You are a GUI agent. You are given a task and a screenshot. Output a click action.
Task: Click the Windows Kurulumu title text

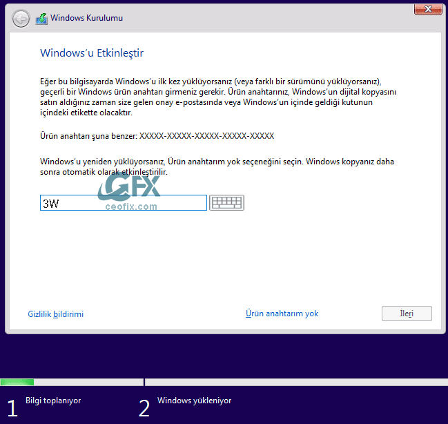point(86,18)
